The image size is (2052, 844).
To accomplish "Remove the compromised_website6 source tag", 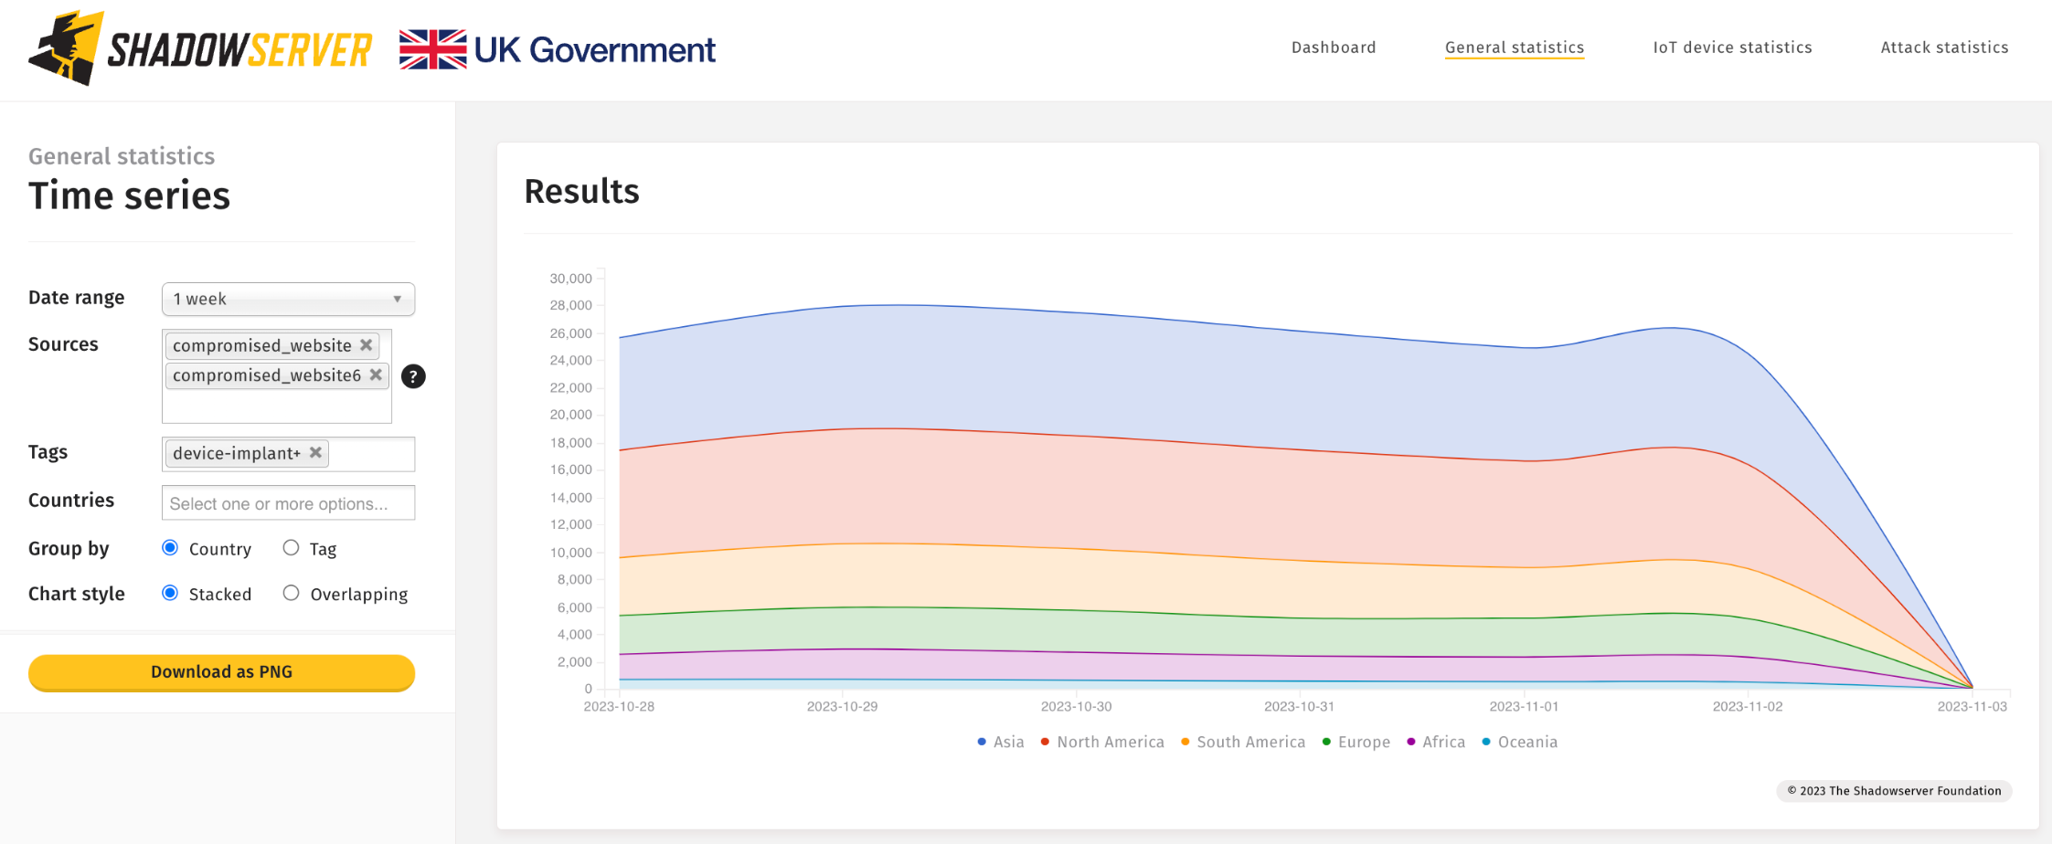I will [x=376, y=375].
